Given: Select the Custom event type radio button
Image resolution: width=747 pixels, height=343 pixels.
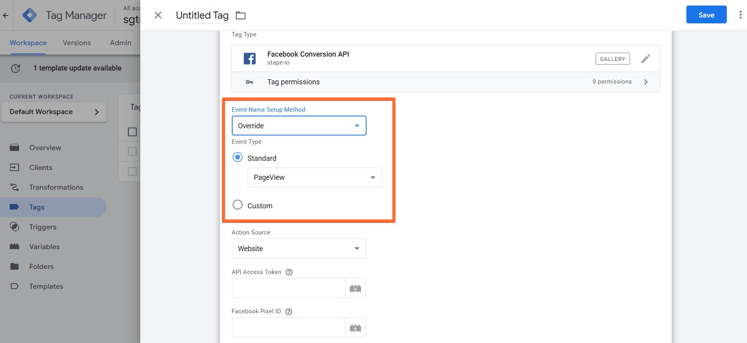Looking at the screenshot, I should pyautogui.click(x=237, y=205).
